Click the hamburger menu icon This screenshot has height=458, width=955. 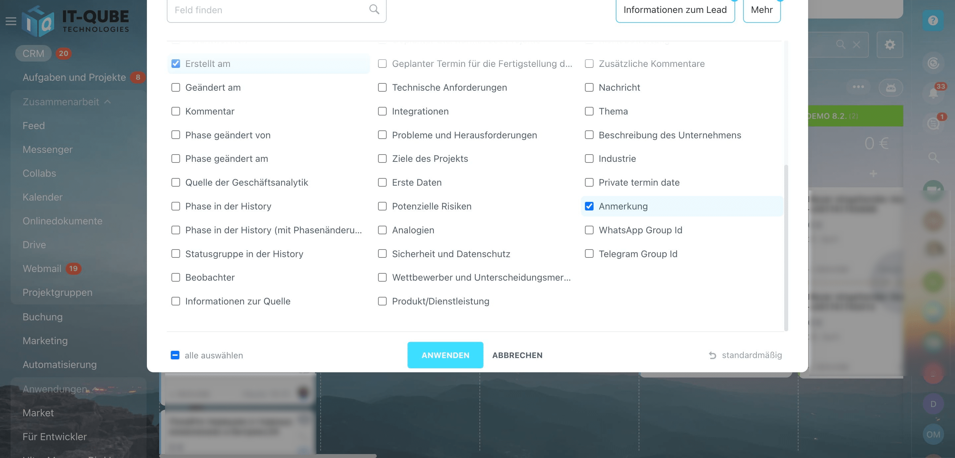[11, 21]
